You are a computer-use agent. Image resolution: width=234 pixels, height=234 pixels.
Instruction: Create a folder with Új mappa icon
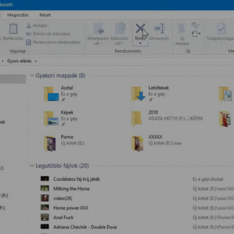[x=182, y=29]
